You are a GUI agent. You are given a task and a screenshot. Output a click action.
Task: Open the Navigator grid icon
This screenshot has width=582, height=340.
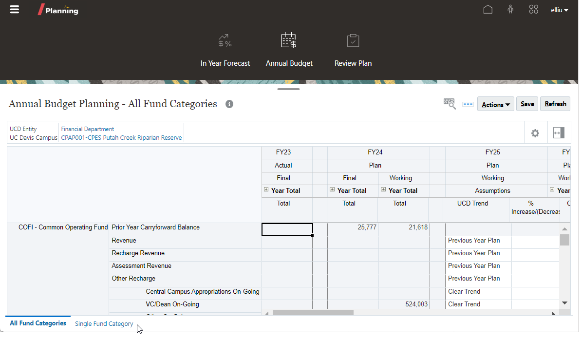point(533,9)
